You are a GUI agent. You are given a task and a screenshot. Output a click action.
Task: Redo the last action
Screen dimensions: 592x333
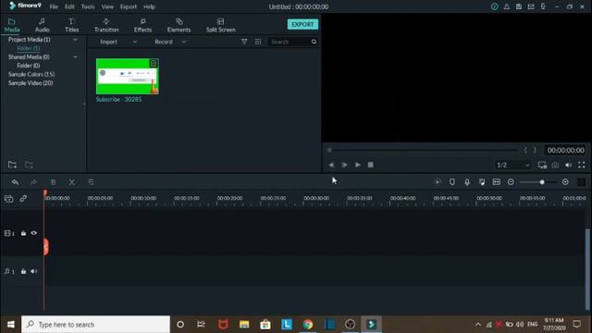33,182
